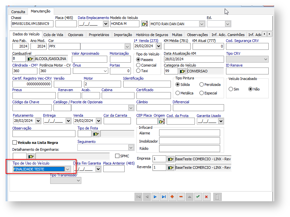Confirm changes with the green checkmark icon

tap(198, 197)
